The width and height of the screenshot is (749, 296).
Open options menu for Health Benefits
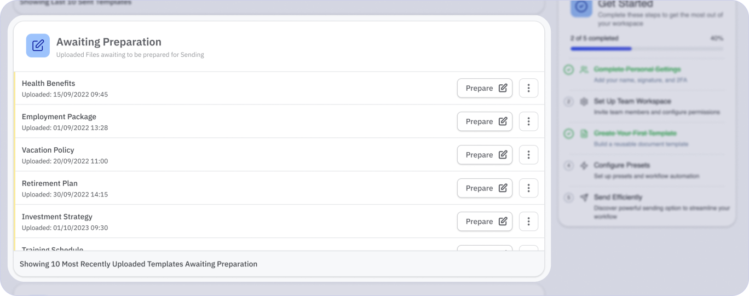(x=528, y=88)
